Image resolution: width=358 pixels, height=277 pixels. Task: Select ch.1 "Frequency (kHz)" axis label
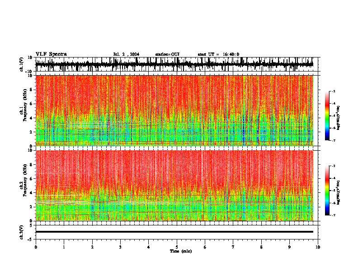pos(25,105)
